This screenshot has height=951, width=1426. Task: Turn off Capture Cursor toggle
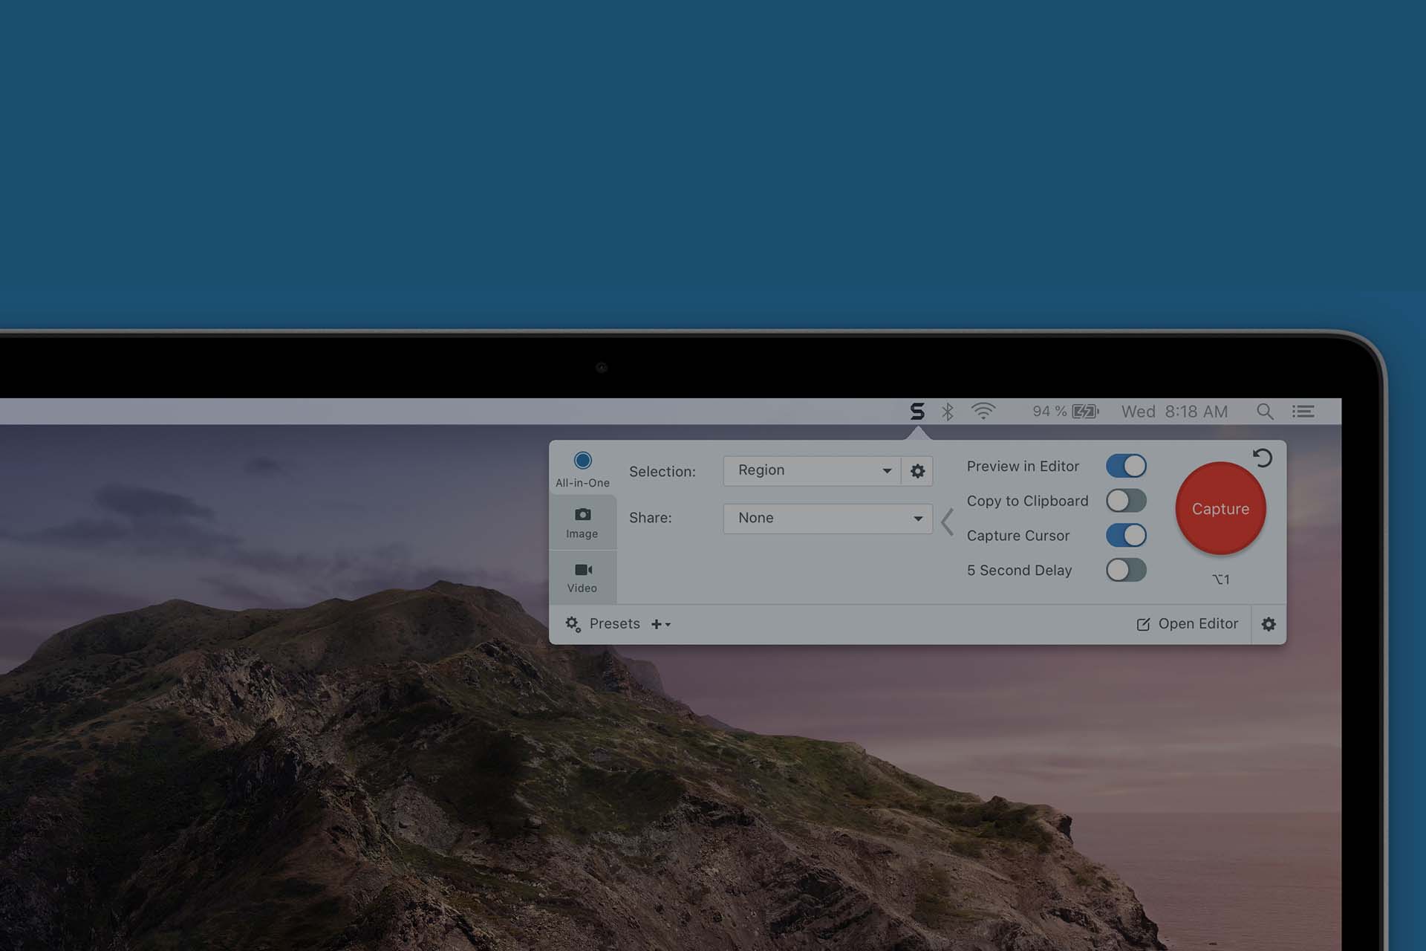(x=1126, y=536)
